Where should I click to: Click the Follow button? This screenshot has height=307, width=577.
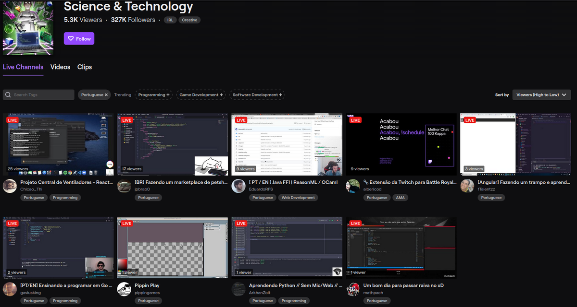click(x=79, y=39)
